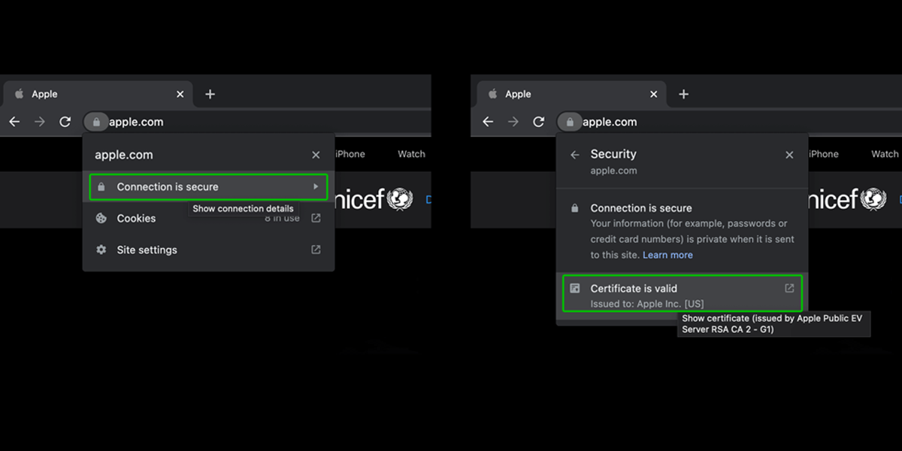Click the back arrow in right browser window

488,122
